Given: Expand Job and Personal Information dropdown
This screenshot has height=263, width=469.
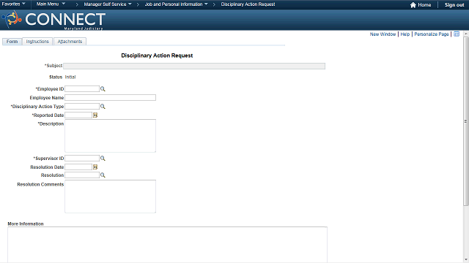Looking at the screenshot, I should coord(176,4).
